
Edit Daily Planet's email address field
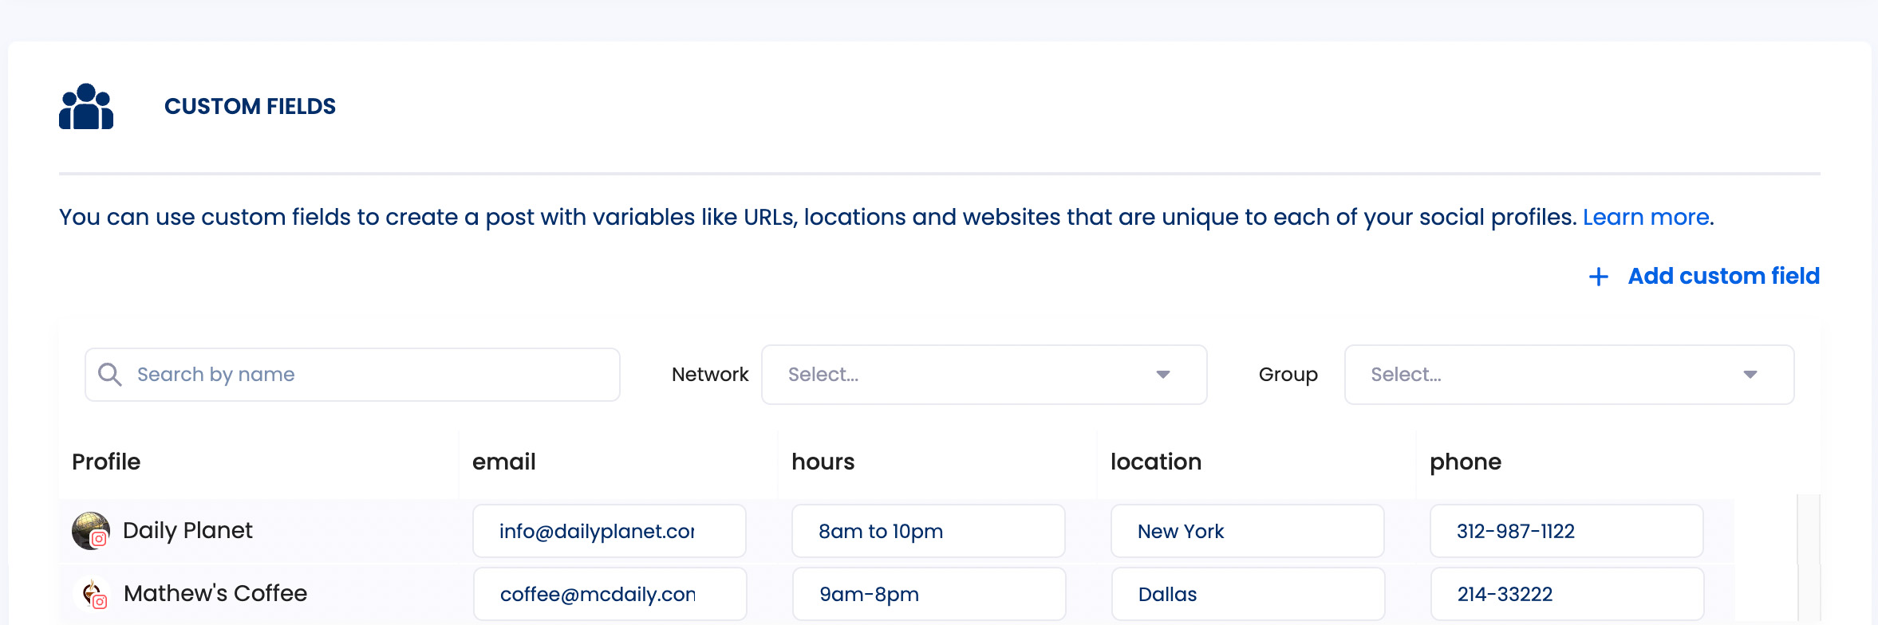tap(608, 530)
